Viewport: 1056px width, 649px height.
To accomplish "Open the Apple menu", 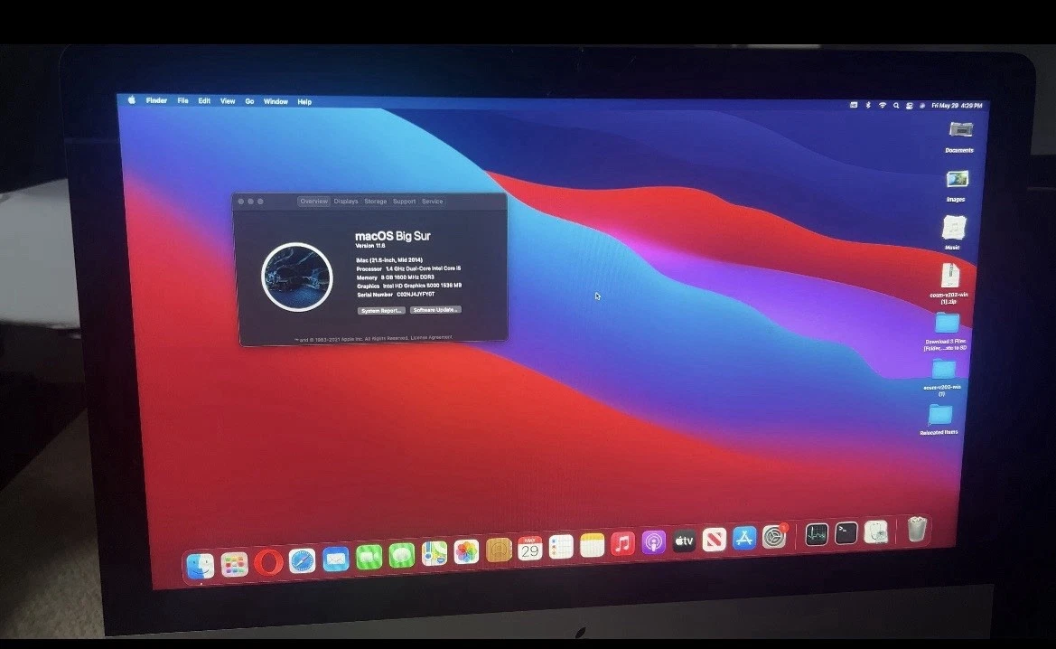I will point(131,99).
